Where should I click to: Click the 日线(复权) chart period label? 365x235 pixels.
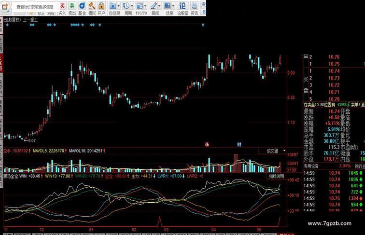[12, 20]
